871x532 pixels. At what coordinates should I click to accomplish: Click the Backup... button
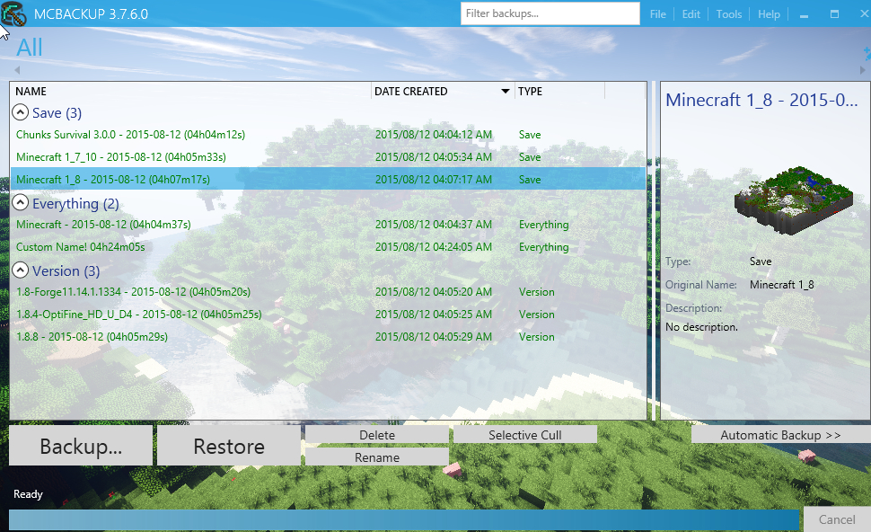pos(81,446)
